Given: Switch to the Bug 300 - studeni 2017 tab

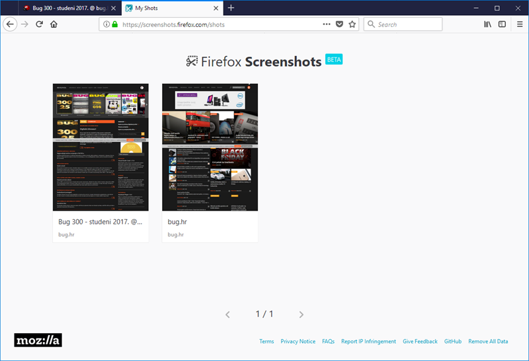Looking at the screenshot, I should (x=65, y=8).
